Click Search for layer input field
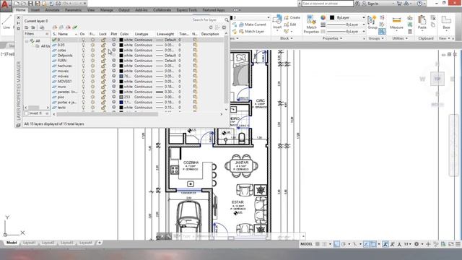Image resolution: width=462 pixels, height=260 pixels. point(207,20)
